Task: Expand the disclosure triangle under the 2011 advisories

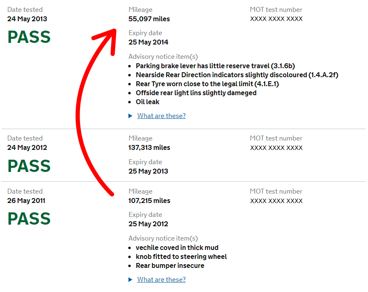Action: click(130, 280)
